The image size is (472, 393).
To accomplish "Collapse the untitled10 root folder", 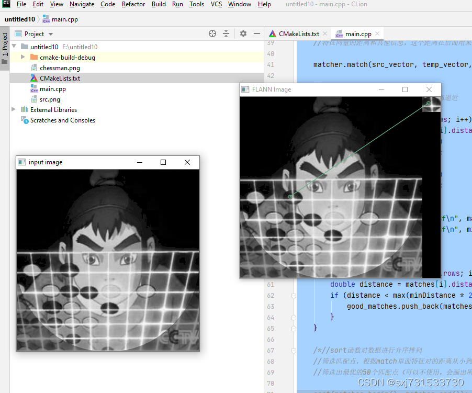I will pyautogui.click(x=14, y=47).
